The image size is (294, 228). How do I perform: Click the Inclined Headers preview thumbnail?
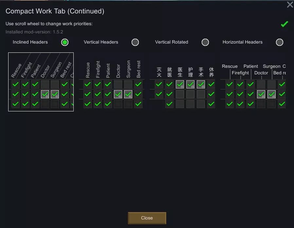(41, 82)
